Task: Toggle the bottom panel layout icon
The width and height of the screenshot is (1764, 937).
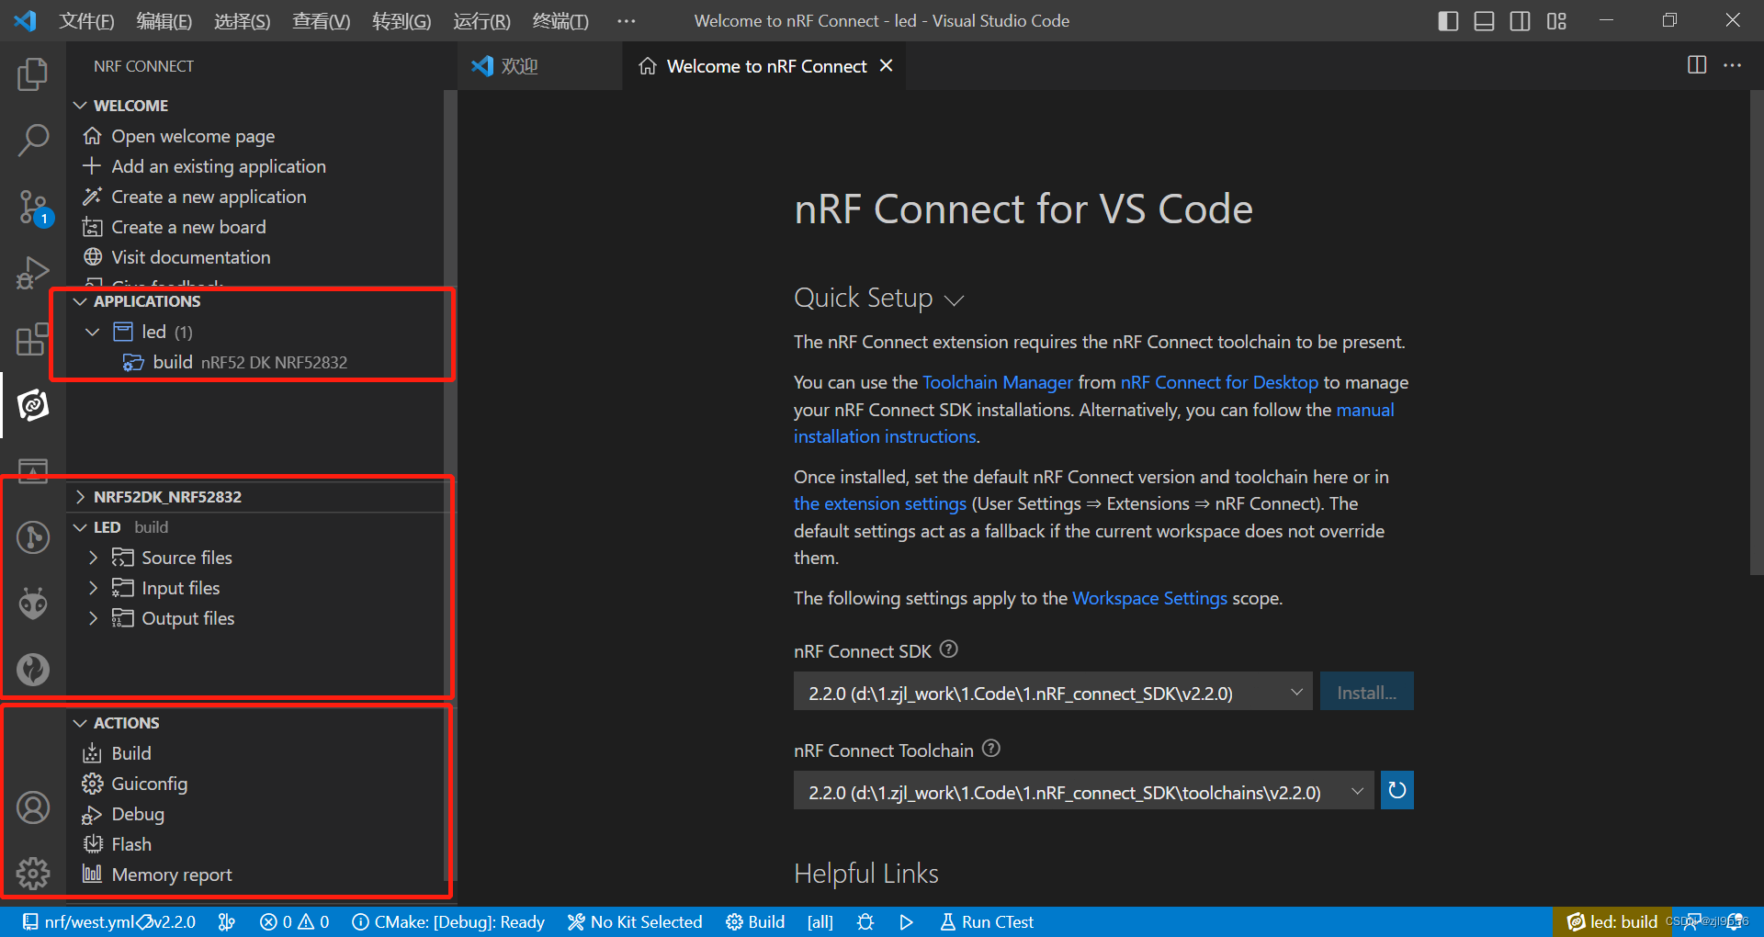Action: 1484,20
